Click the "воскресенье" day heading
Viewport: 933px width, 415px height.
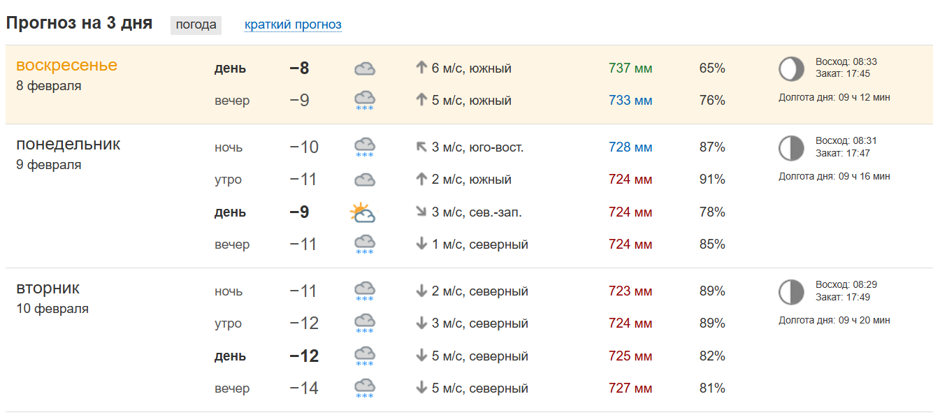click(x=66, y=65)
